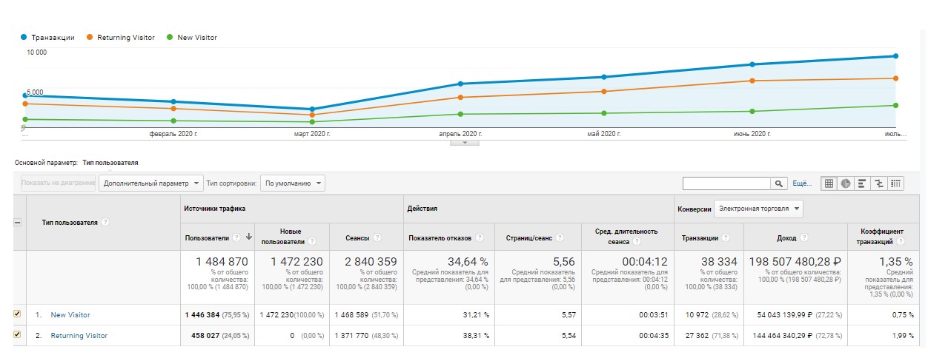Open help icon next to Доход header
This screenshot has width=928, height=361.
tap(804, 237)
